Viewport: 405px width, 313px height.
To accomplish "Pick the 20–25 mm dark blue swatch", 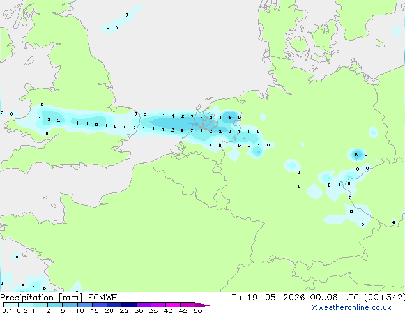I will point(114,305).
